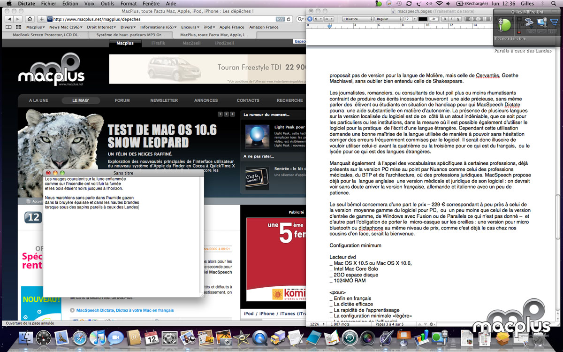Switch to MacBook Screen Protector Safari tab

(46, 35)
